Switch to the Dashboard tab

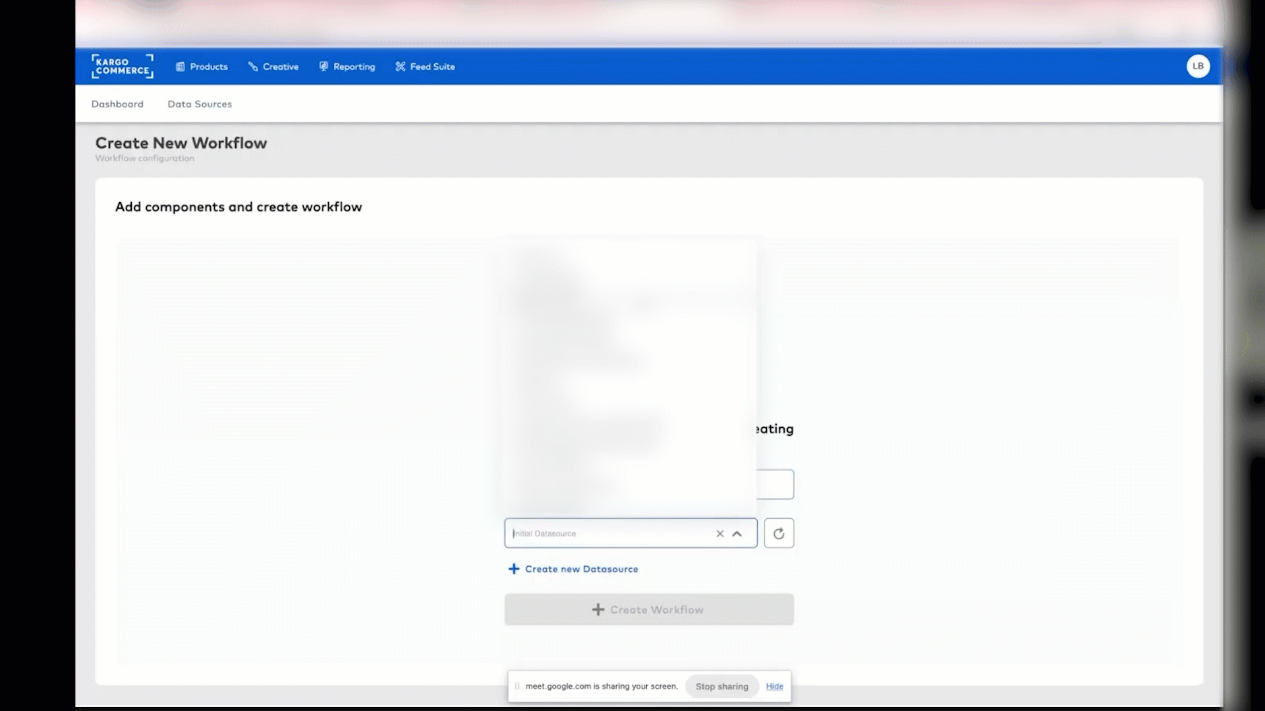click(x=117, y=104)
